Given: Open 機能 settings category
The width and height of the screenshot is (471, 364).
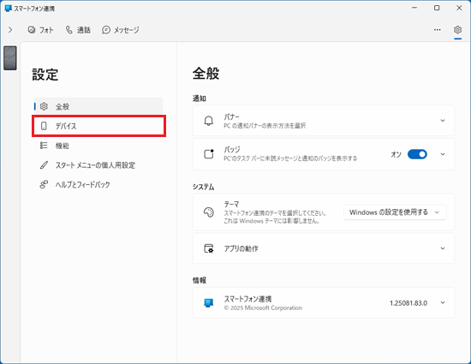Looking at the screenshot, I should (x=98, y=146).
